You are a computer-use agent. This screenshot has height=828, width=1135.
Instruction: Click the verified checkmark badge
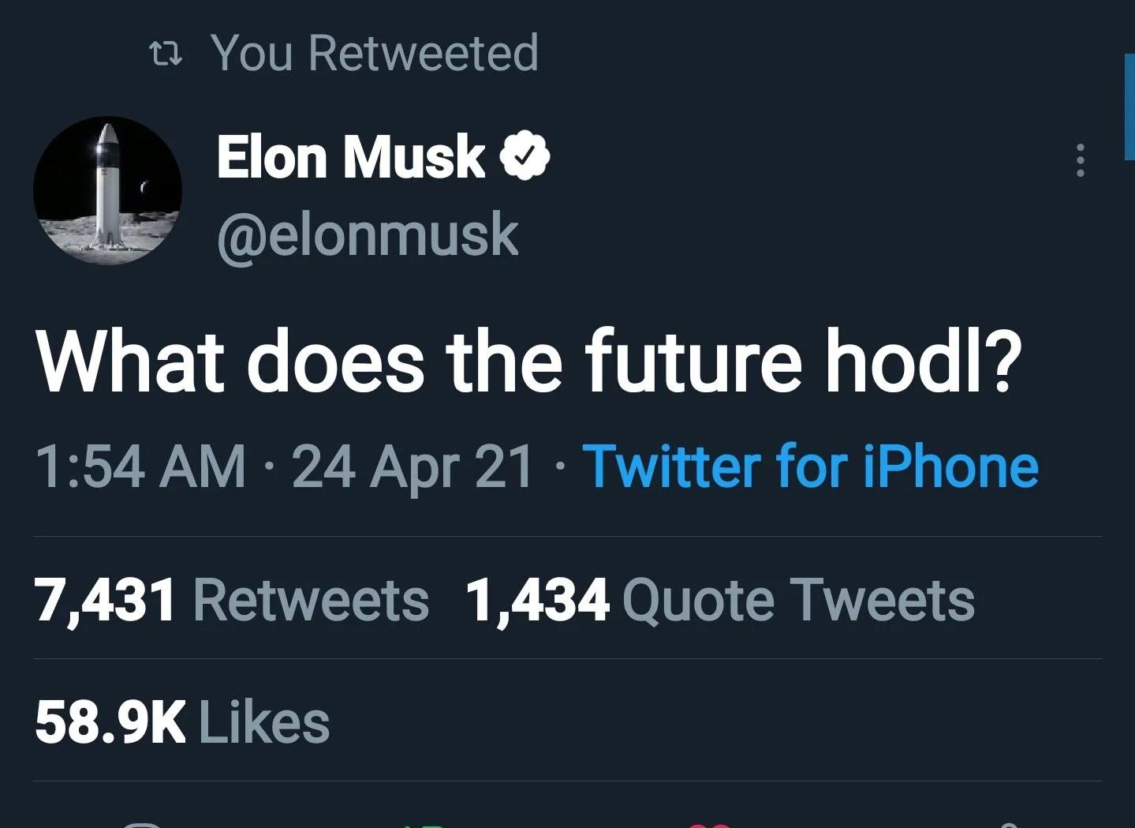[525, 156]
